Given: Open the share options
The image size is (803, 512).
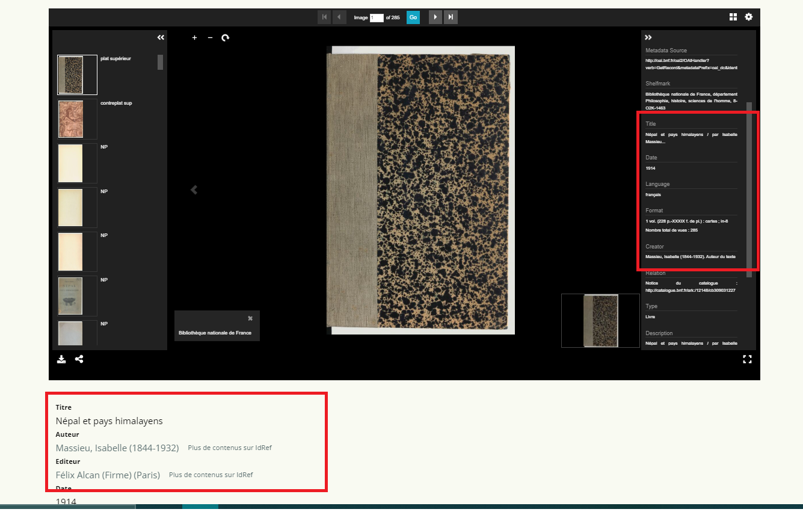Looking at the screenshot, I should click(79, 360).
